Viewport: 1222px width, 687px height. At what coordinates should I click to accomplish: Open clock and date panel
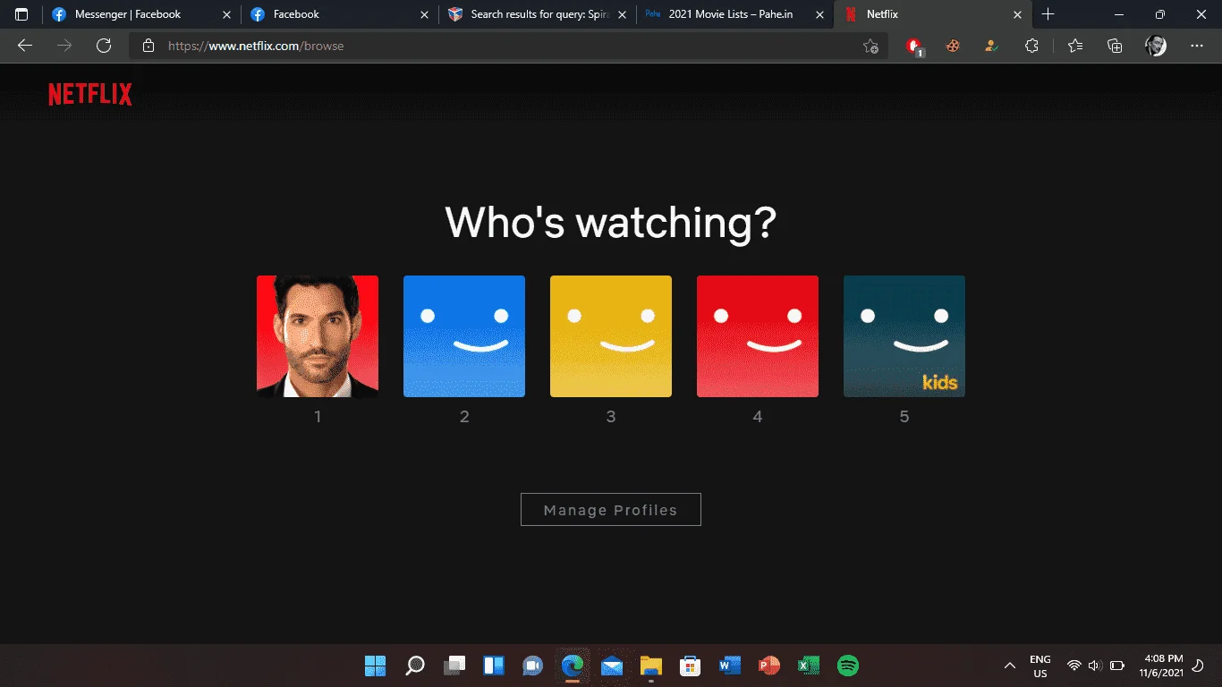tap(1162, 666)
